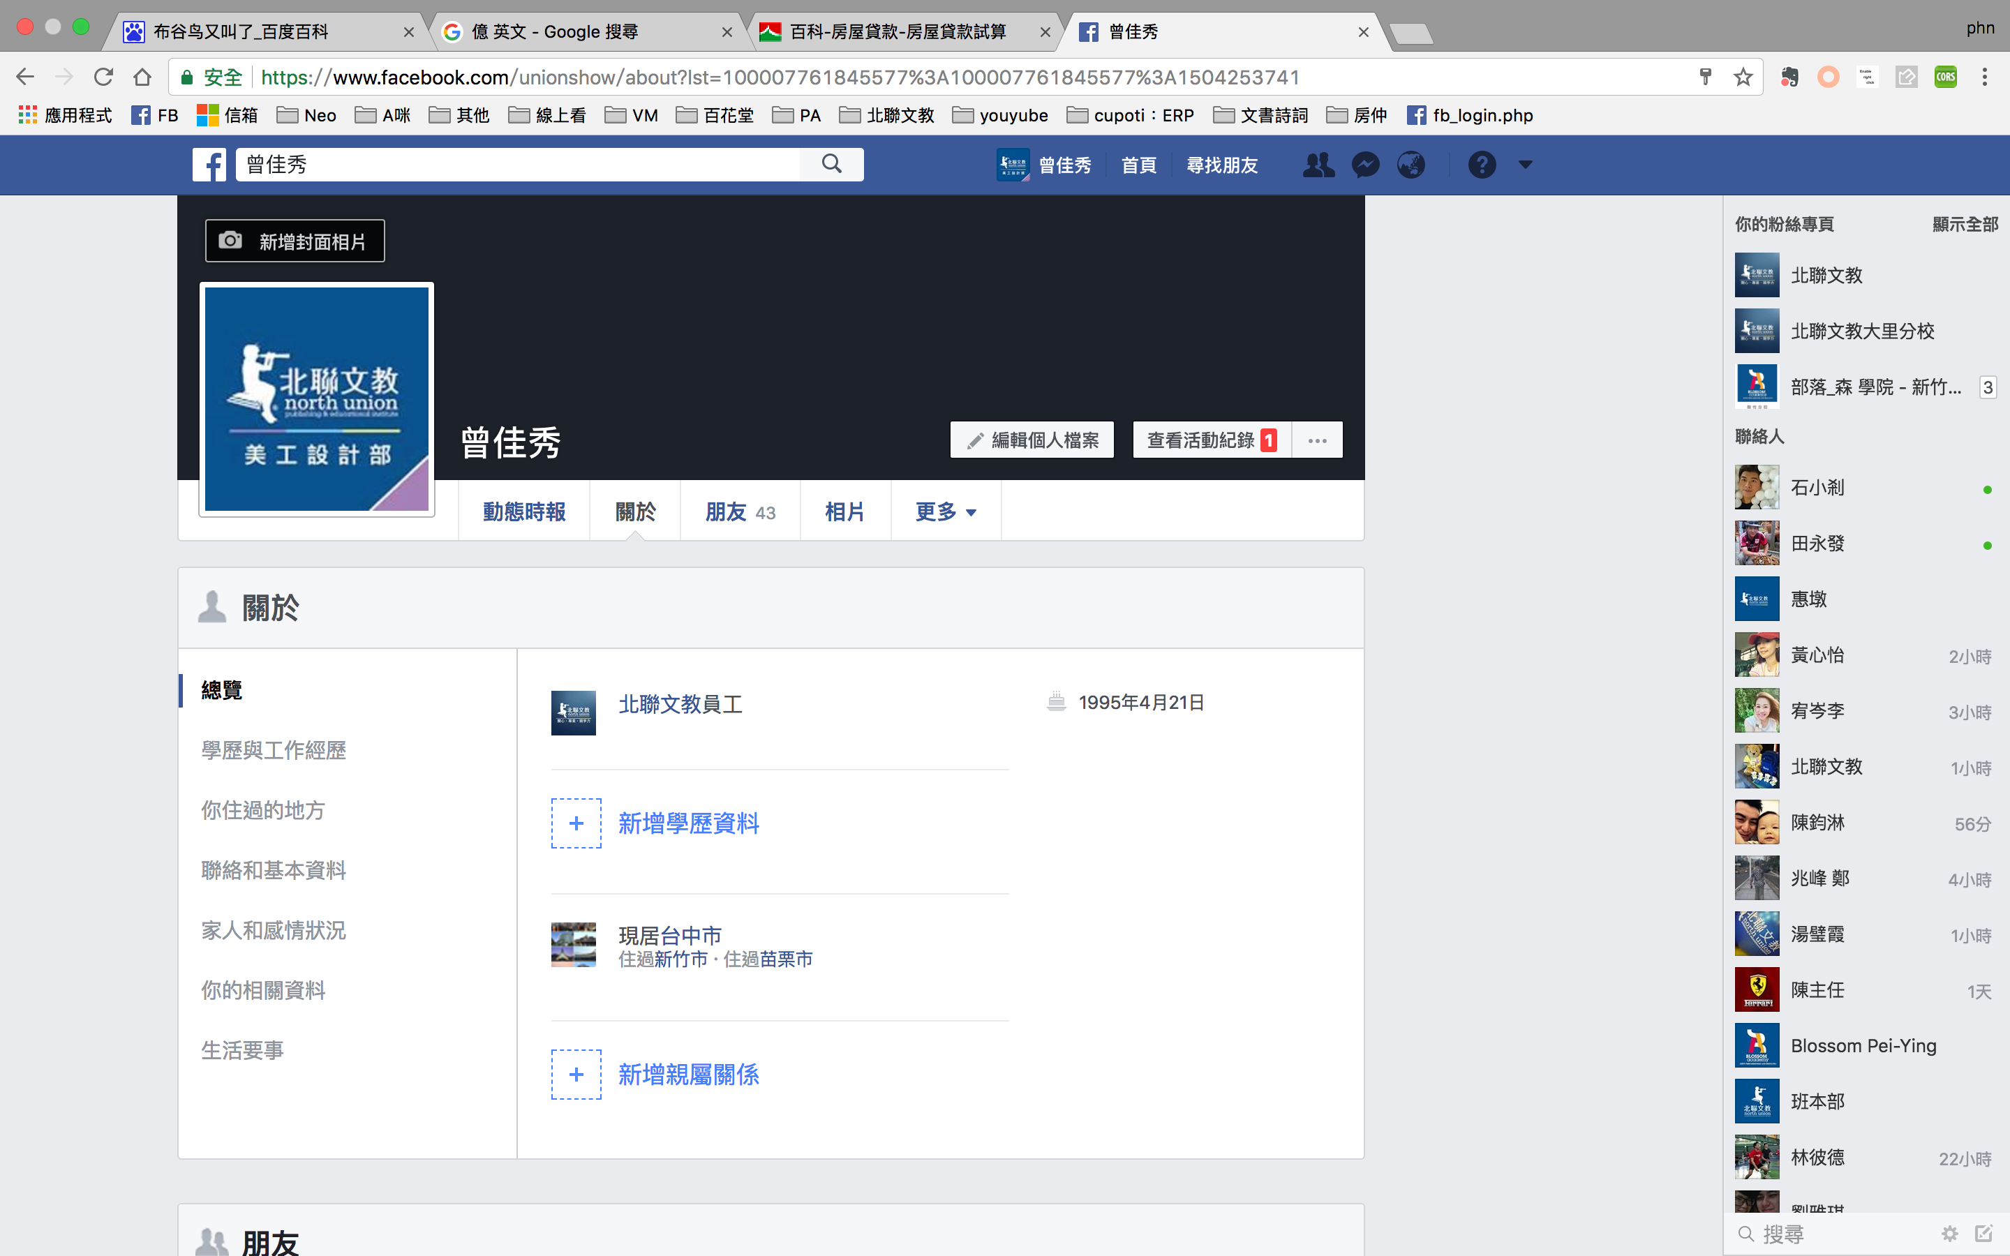Switch to the 朋友 tab

coord(739,511)
